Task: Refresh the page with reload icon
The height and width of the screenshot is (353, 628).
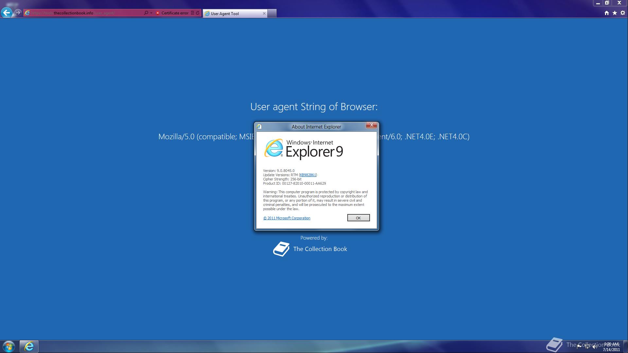Action: [198, 13]
